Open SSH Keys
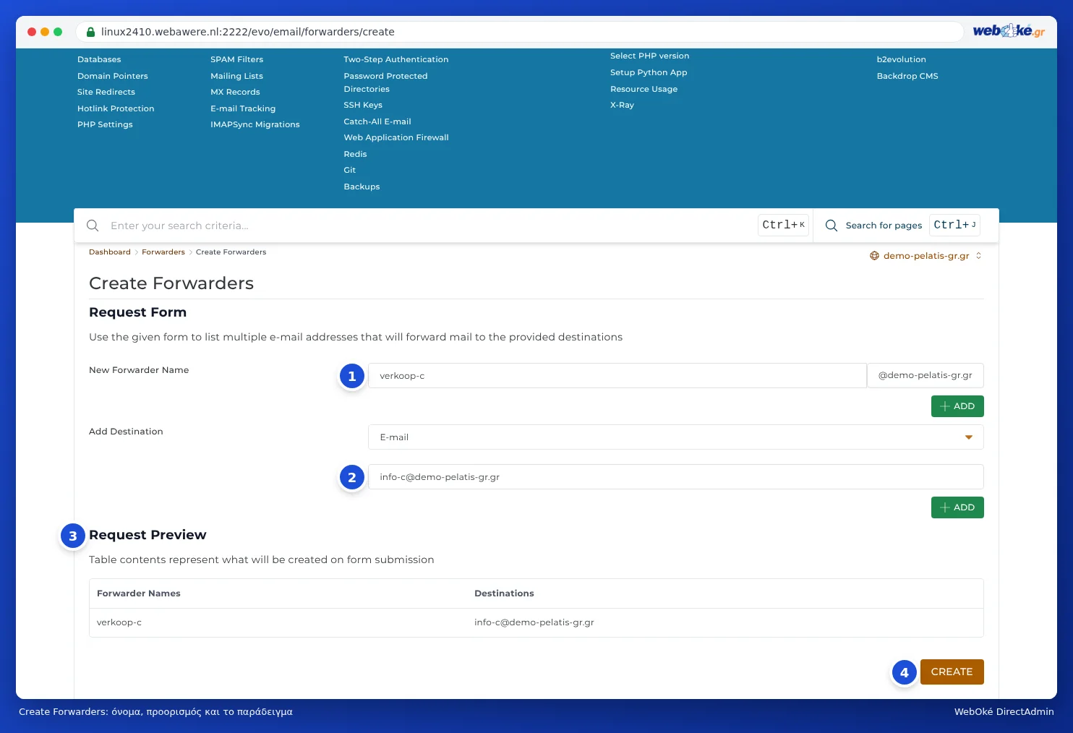Viewport: 1073px width, 733px height. click(x=363, y=105)
